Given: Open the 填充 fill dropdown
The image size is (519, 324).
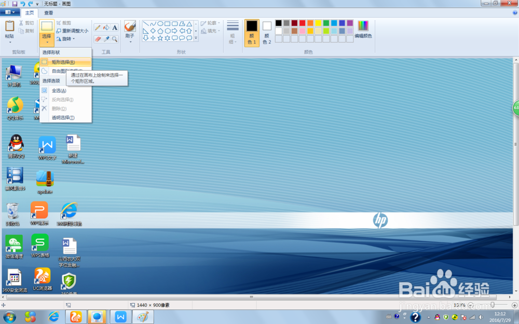Looking at the screenshot, I should [x=211, y=31].
